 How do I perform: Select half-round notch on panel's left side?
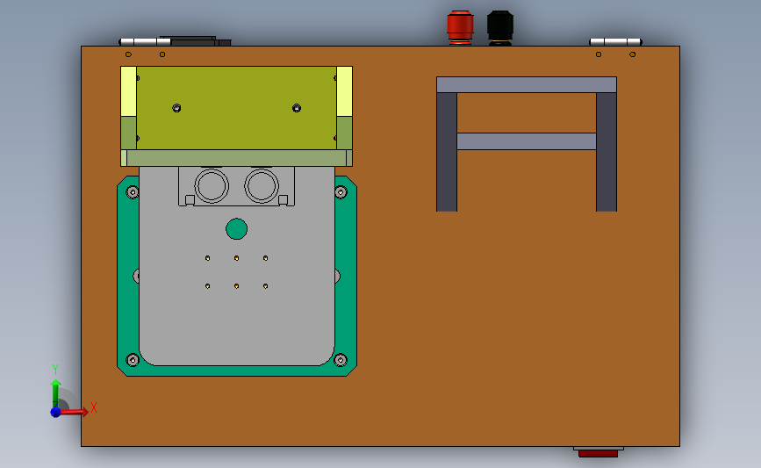coord(136,277)
